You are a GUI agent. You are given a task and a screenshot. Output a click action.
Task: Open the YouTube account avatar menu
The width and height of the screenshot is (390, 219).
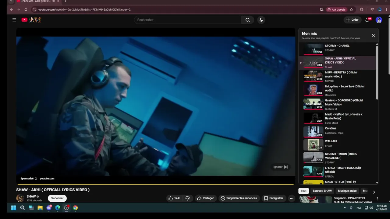coord(379,20)
